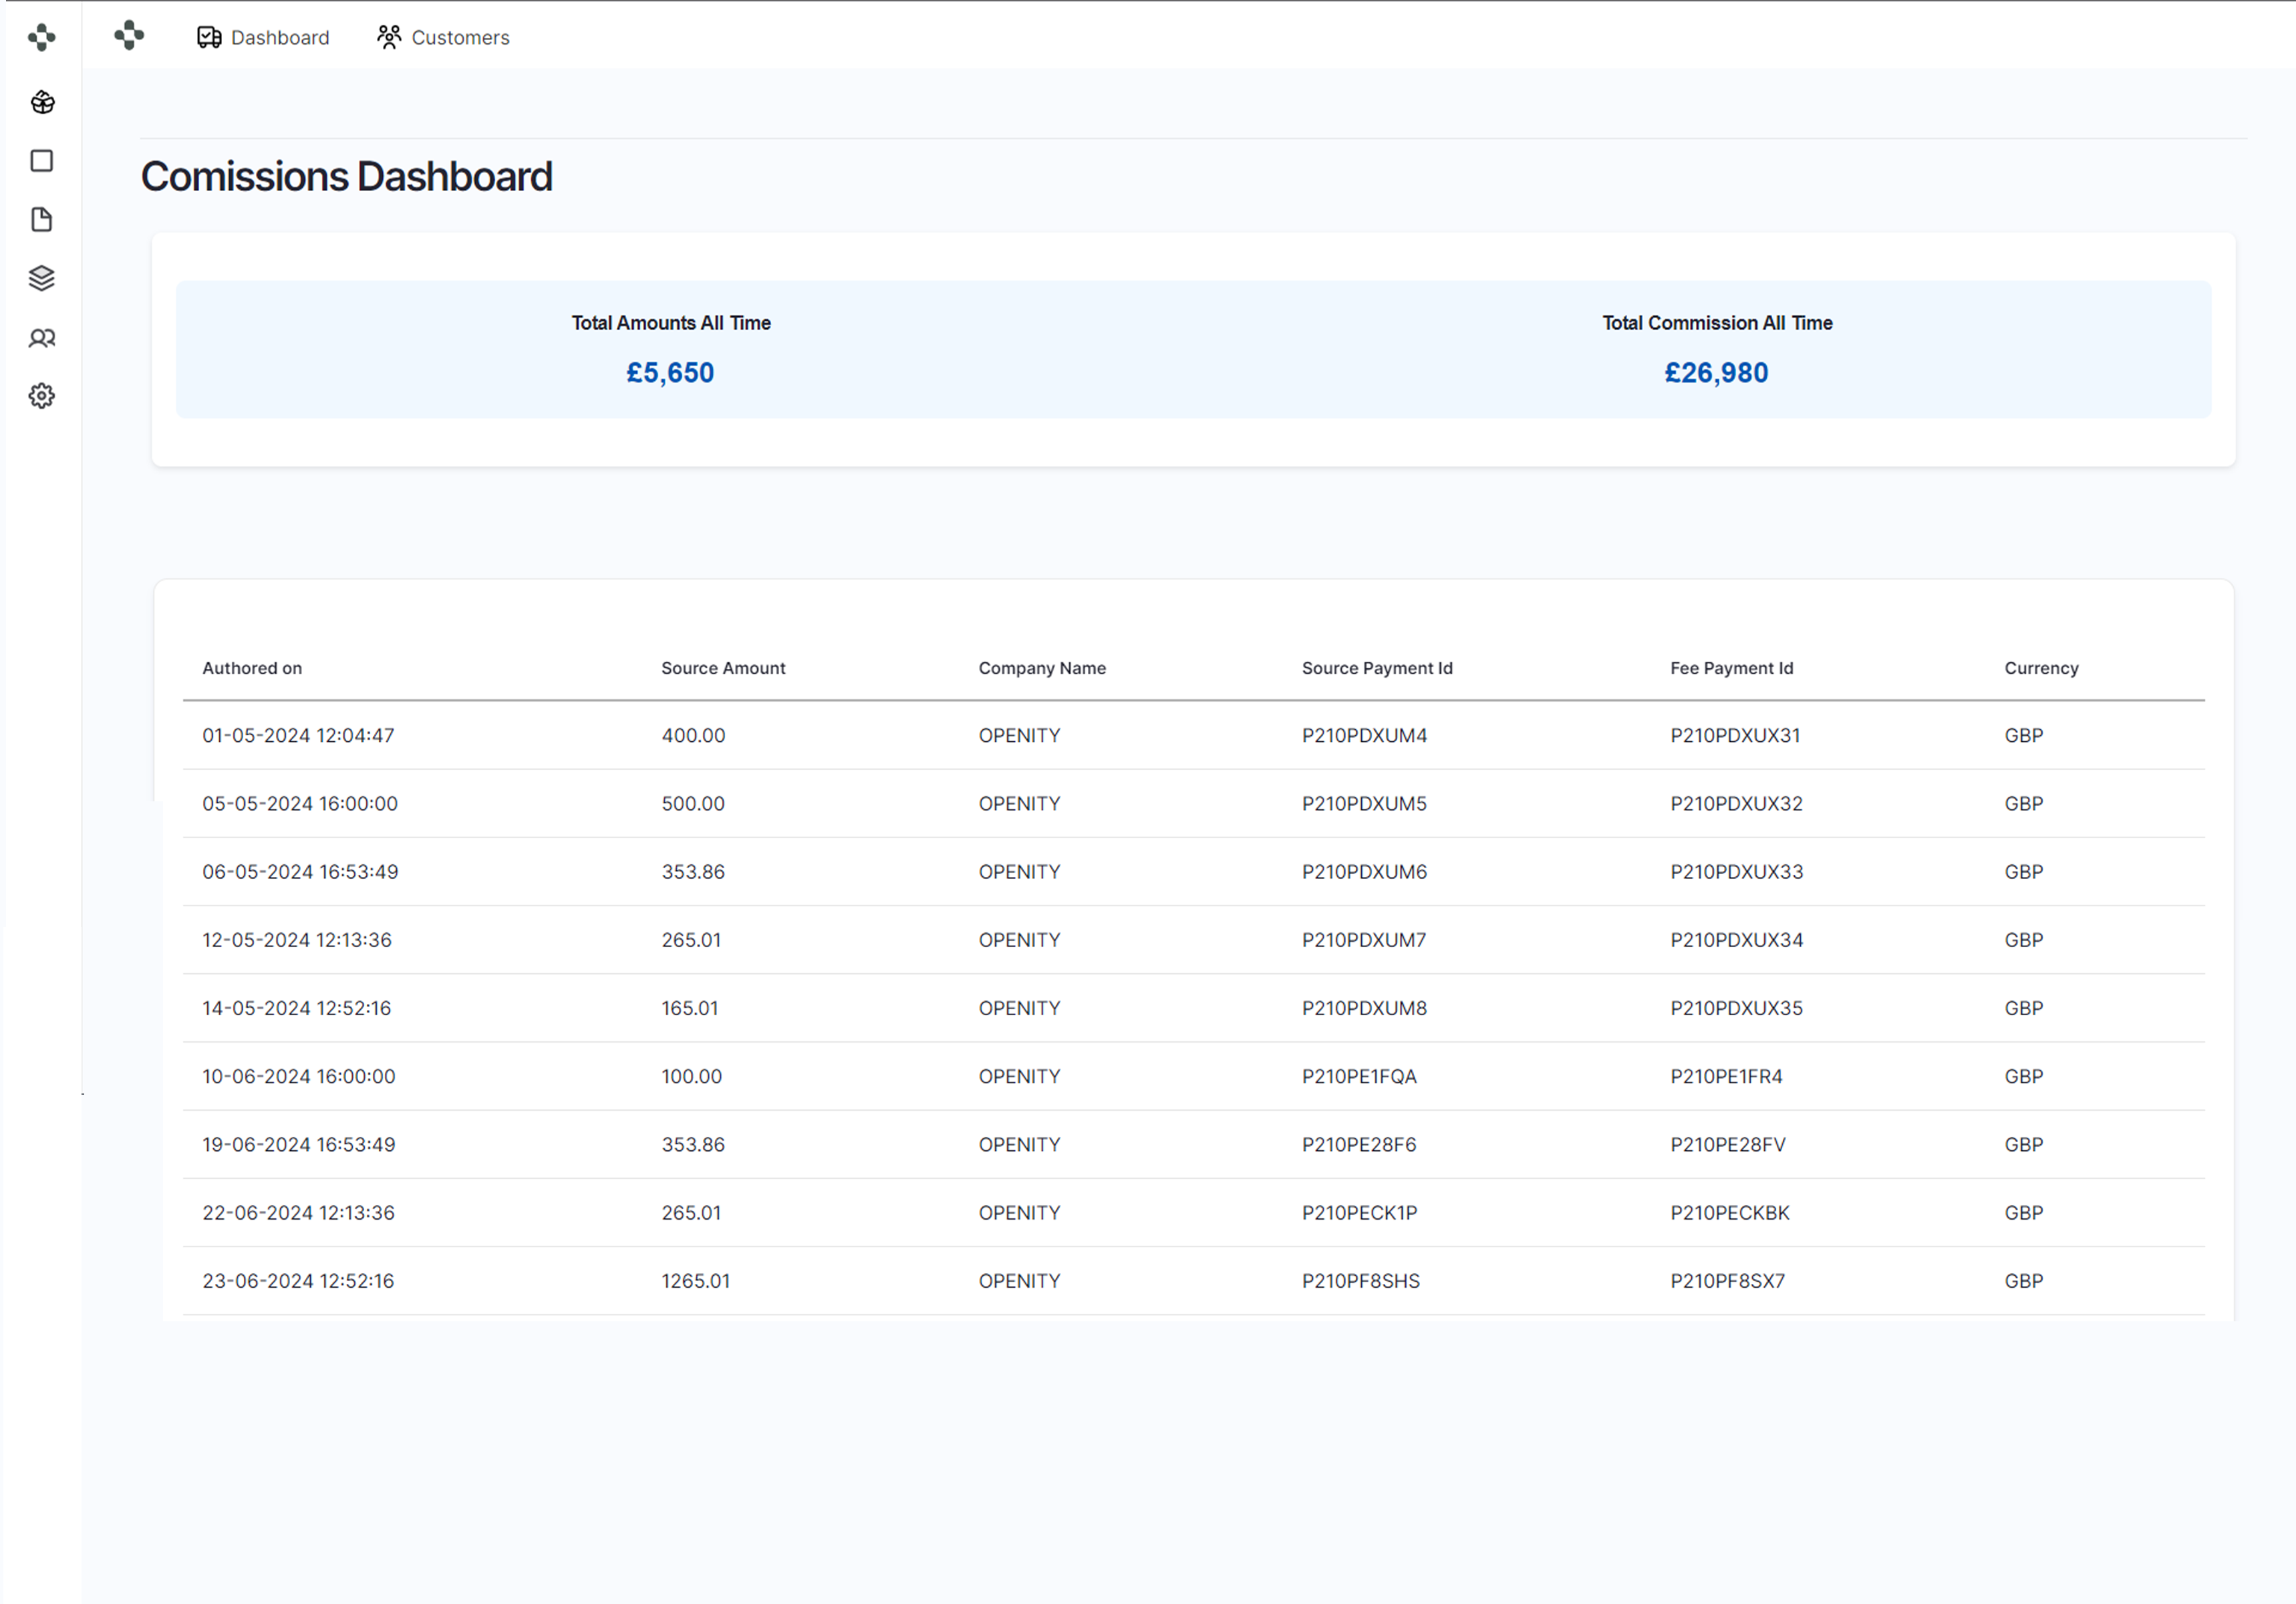Click the Total Commission All Time value £26,980

pos(1716,373)
